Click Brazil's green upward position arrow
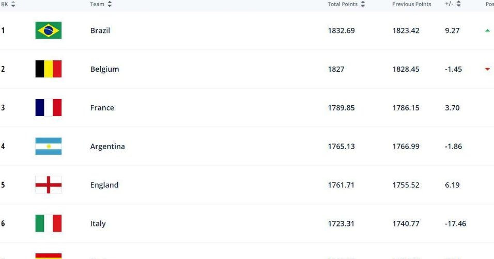The width and height of the screenshot is (494, 259). pyautogui.click(x=487, y=30)
